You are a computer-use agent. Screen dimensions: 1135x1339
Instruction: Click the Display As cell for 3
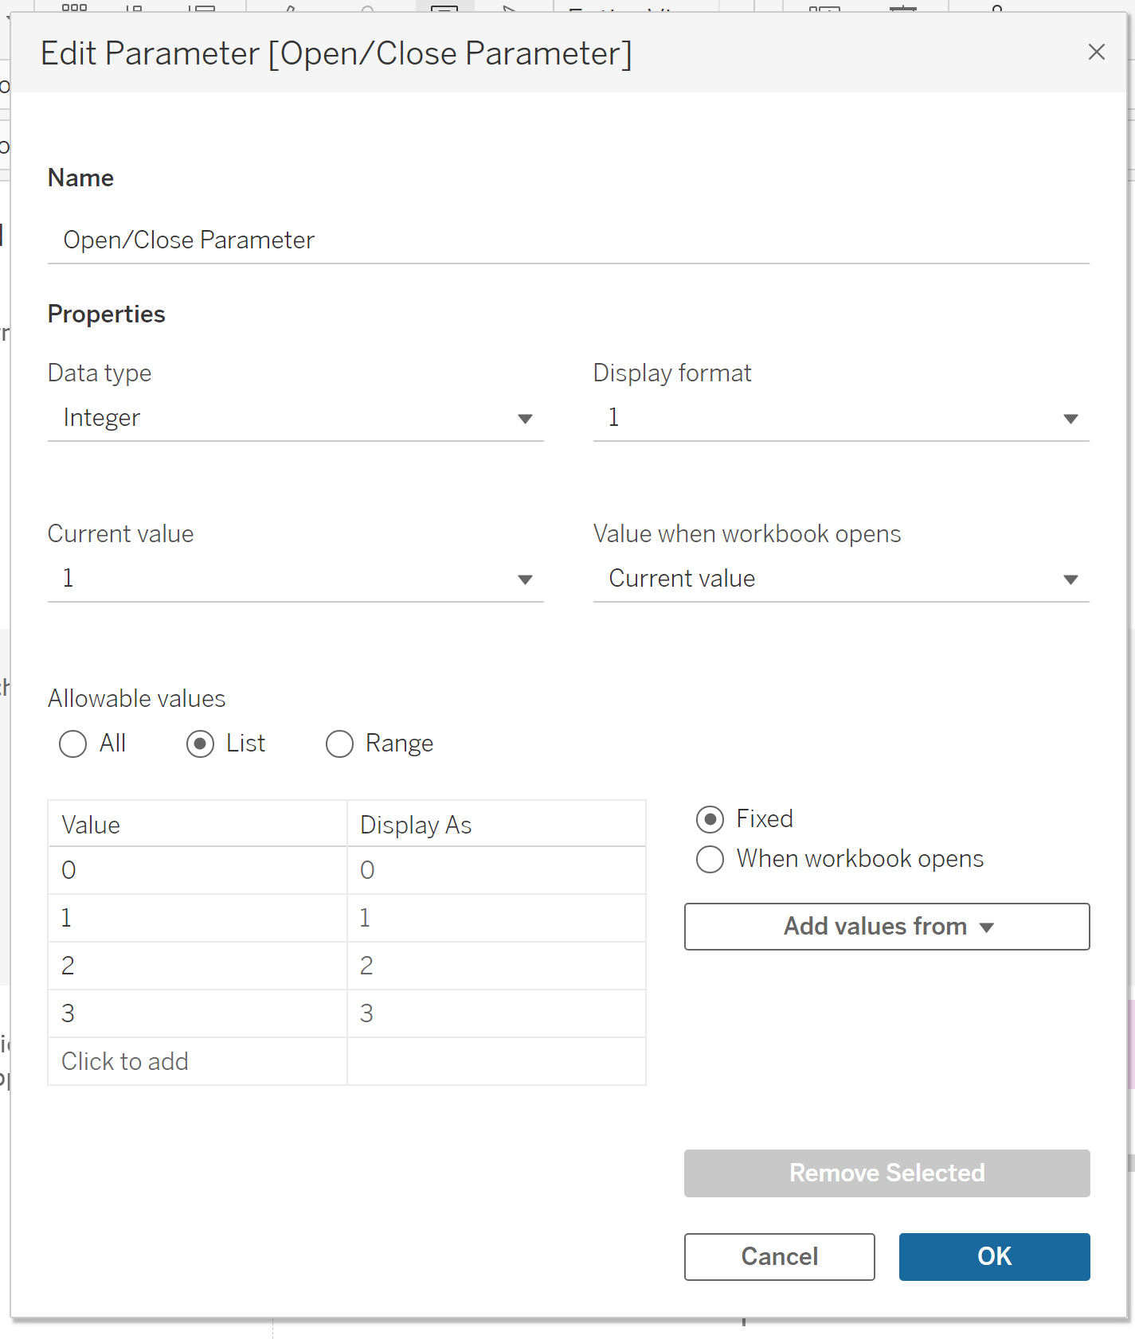click(x=495, y=1013)
